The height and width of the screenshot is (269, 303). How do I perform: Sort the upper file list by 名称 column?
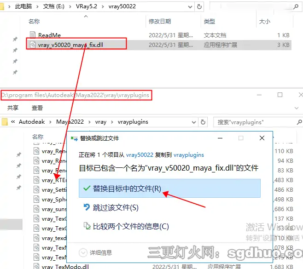point(34,21)
